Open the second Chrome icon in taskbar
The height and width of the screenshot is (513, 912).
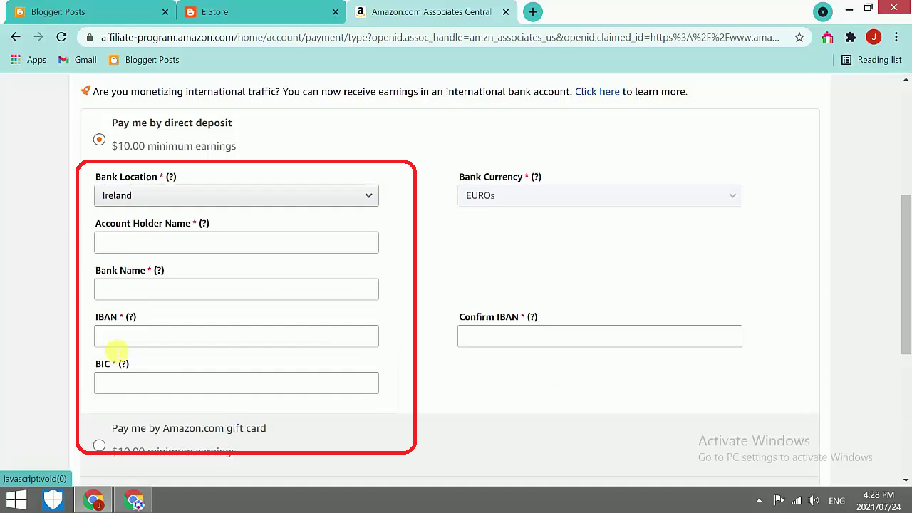(133, 500)
